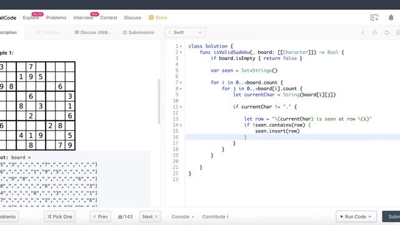Open the Discuss menu in header
Viewport: 400px width, 225px height.
pos(132,17)
